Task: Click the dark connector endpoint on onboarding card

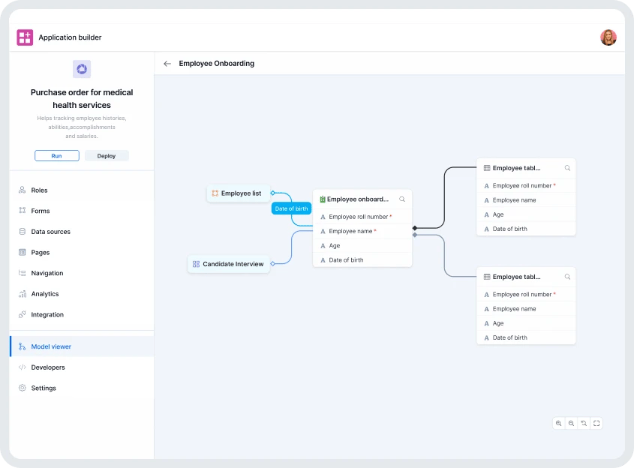Action: click(x=414, y=228)
